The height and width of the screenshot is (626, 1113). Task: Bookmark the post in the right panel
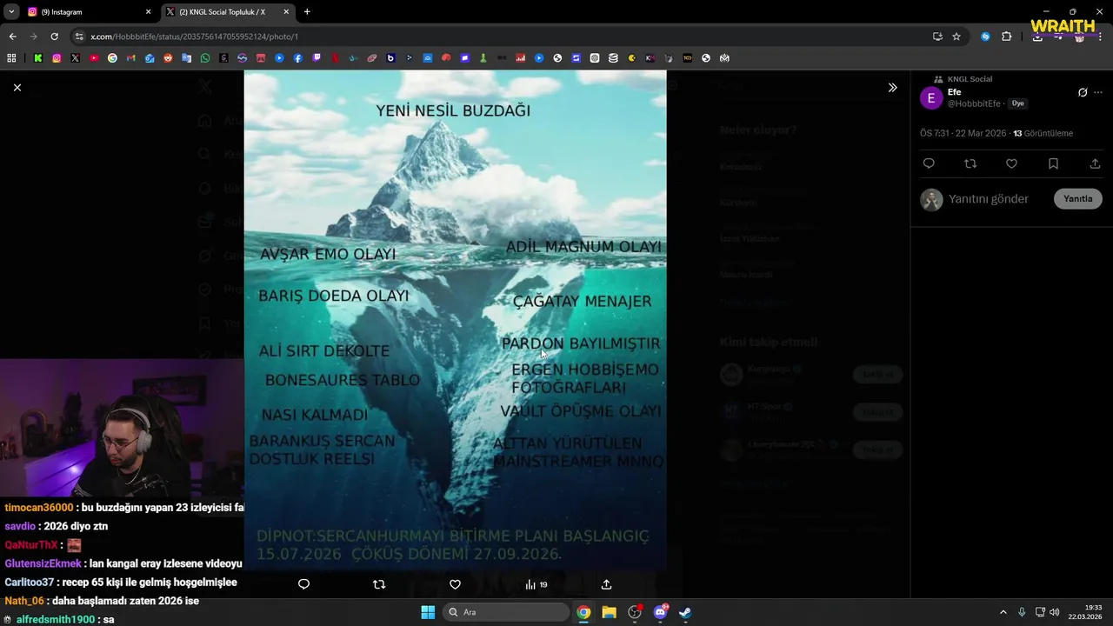pyautogui.click(x=1053, y=163)
